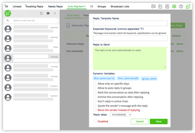Open the contacts book icon
The width and height of the screenshot is (195, 133).
167,6
